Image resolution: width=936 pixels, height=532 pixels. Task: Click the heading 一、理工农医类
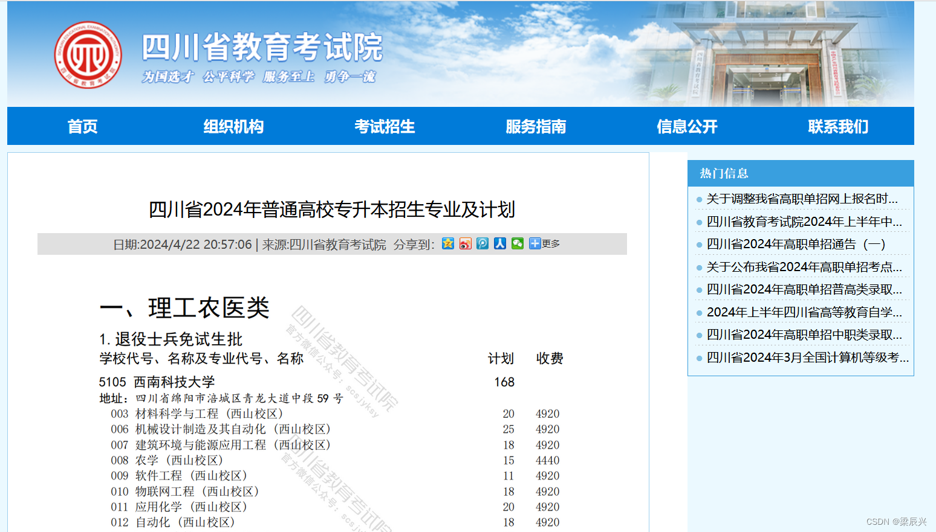184,308
